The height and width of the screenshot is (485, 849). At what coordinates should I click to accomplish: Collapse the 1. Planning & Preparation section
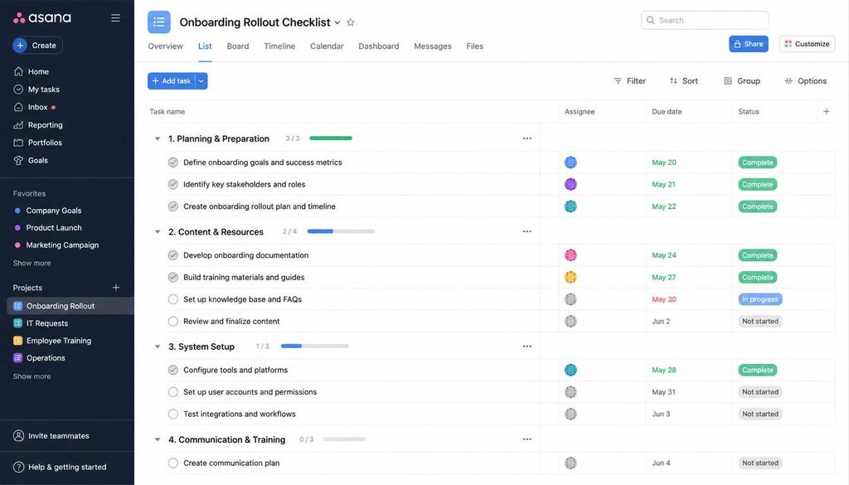pyautogui.click(x=158, y=138)
